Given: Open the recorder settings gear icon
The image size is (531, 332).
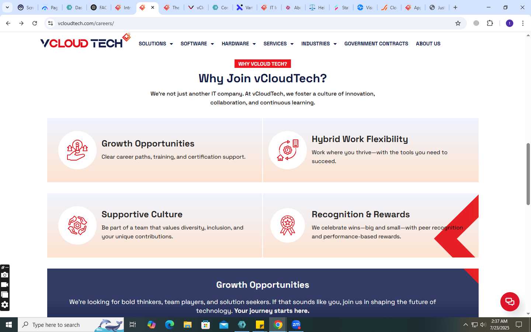Looking at the screenshot, I should [x=4, y=305].
